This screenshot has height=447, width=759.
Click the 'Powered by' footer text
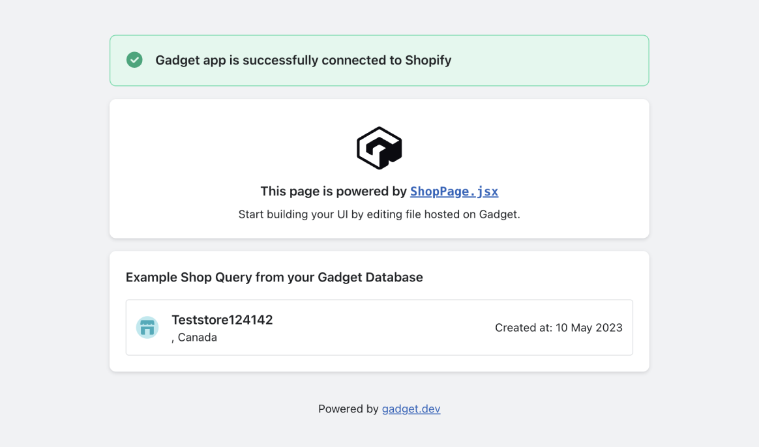coord(348,409)
